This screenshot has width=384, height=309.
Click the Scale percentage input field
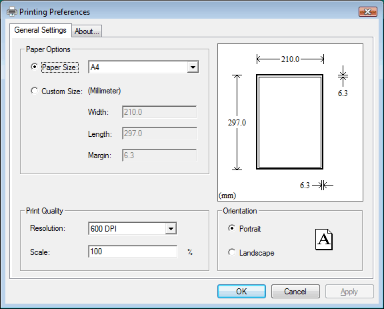[x=133, y=252]
